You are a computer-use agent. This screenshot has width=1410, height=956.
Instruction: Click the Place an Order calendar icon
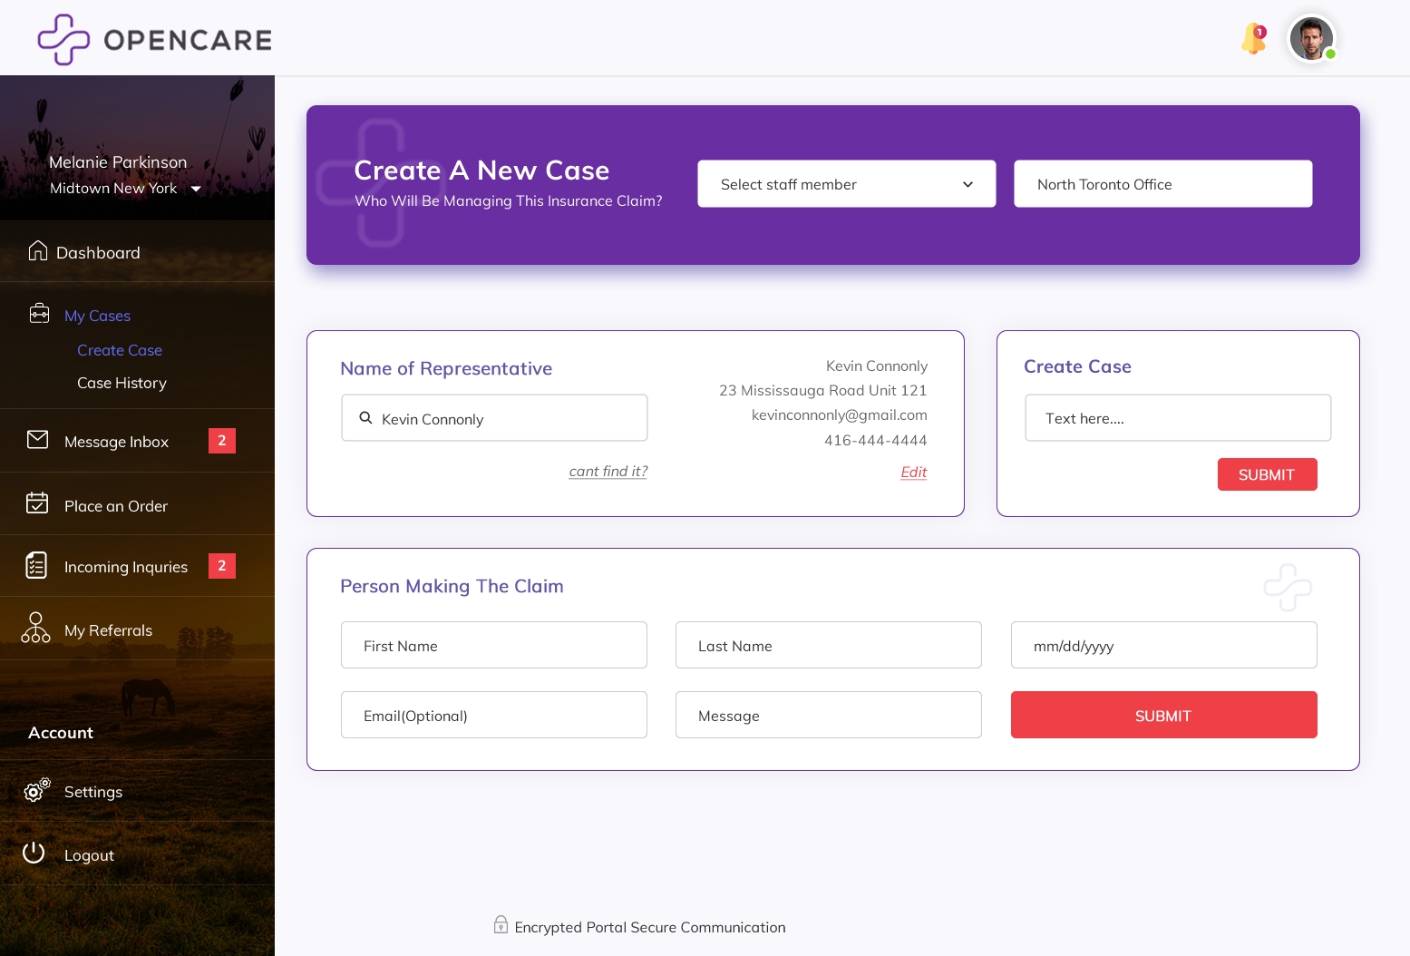(37, 503)
